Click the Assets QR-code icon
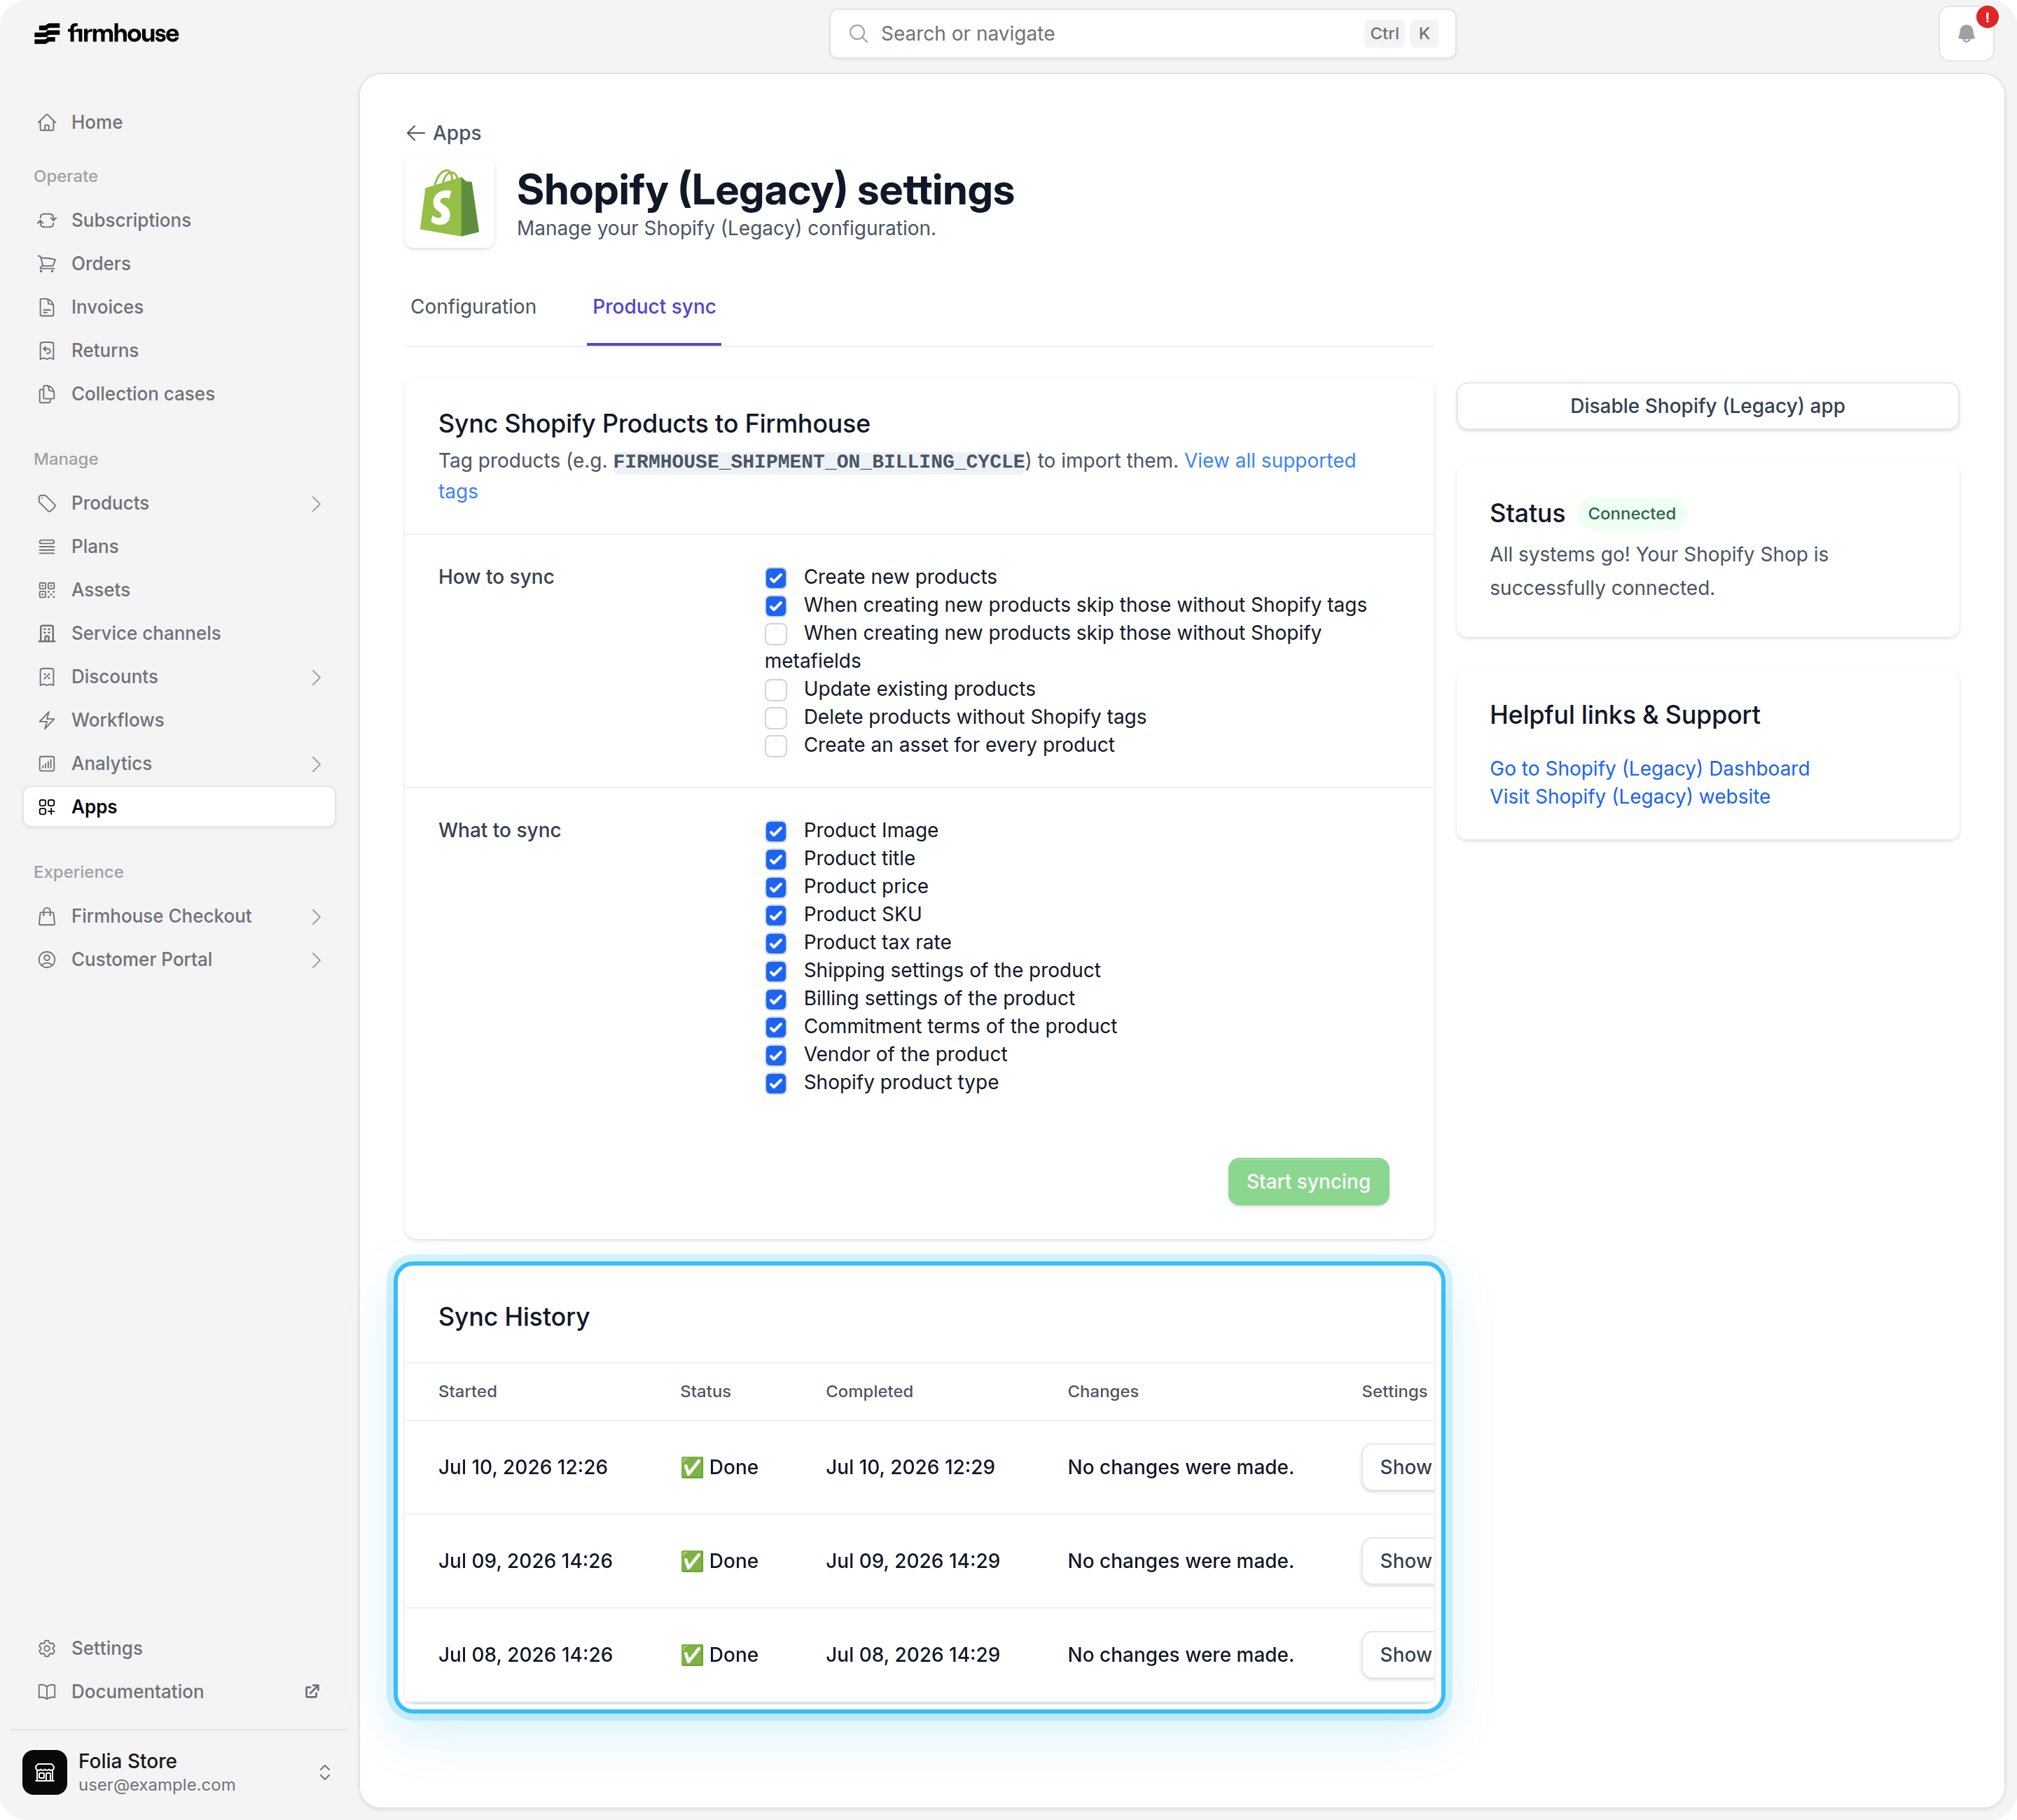2017x1820 pixels. pyautogui.click(x=47, y=590)
